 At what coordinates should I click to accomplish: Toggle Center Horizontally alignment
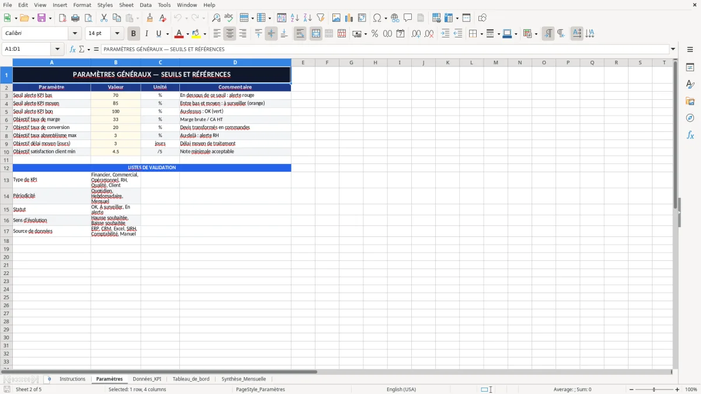point(230,34)
